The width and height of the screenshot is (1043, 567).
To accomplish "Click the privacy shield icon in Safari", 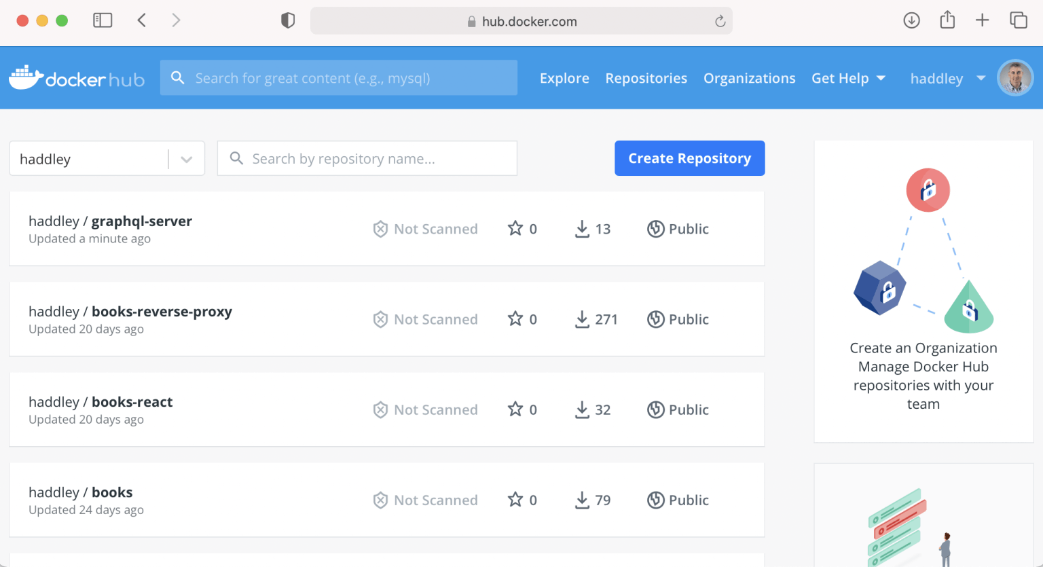I will (288, 20).
